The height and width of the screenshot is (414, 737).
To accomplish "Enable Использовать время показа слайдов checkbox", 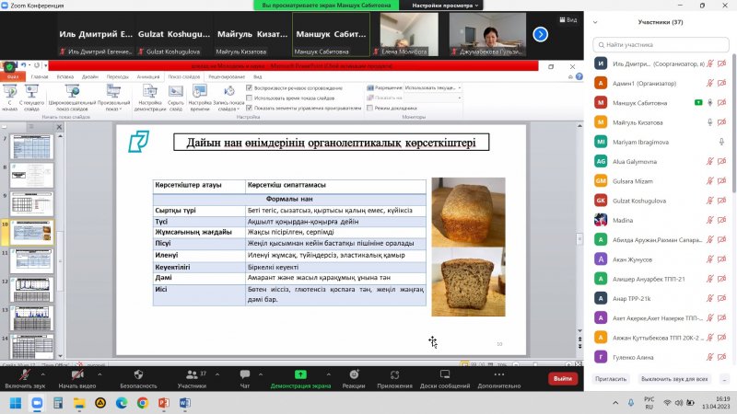I will (250, 98).
